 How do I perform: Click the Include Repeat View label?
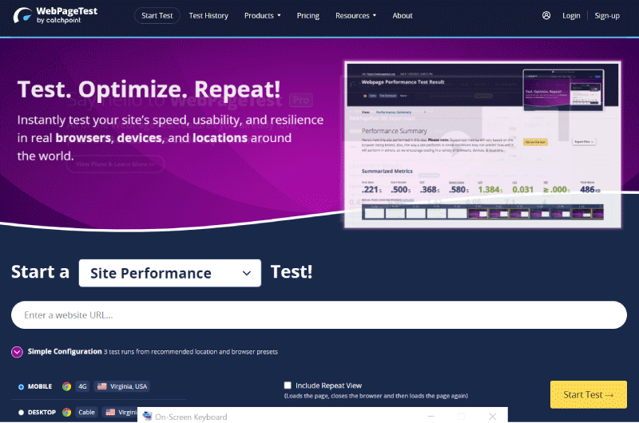(x=328, y=385)
